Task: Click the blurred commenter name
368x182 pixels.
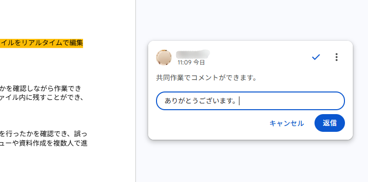Action: [x=193, y=54]
